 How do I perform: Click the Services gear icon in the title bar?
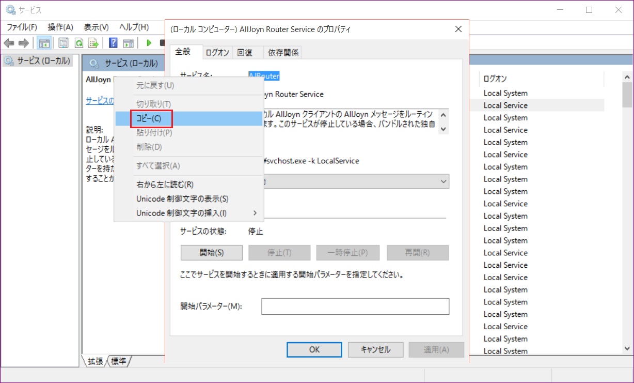coord(10,10)
